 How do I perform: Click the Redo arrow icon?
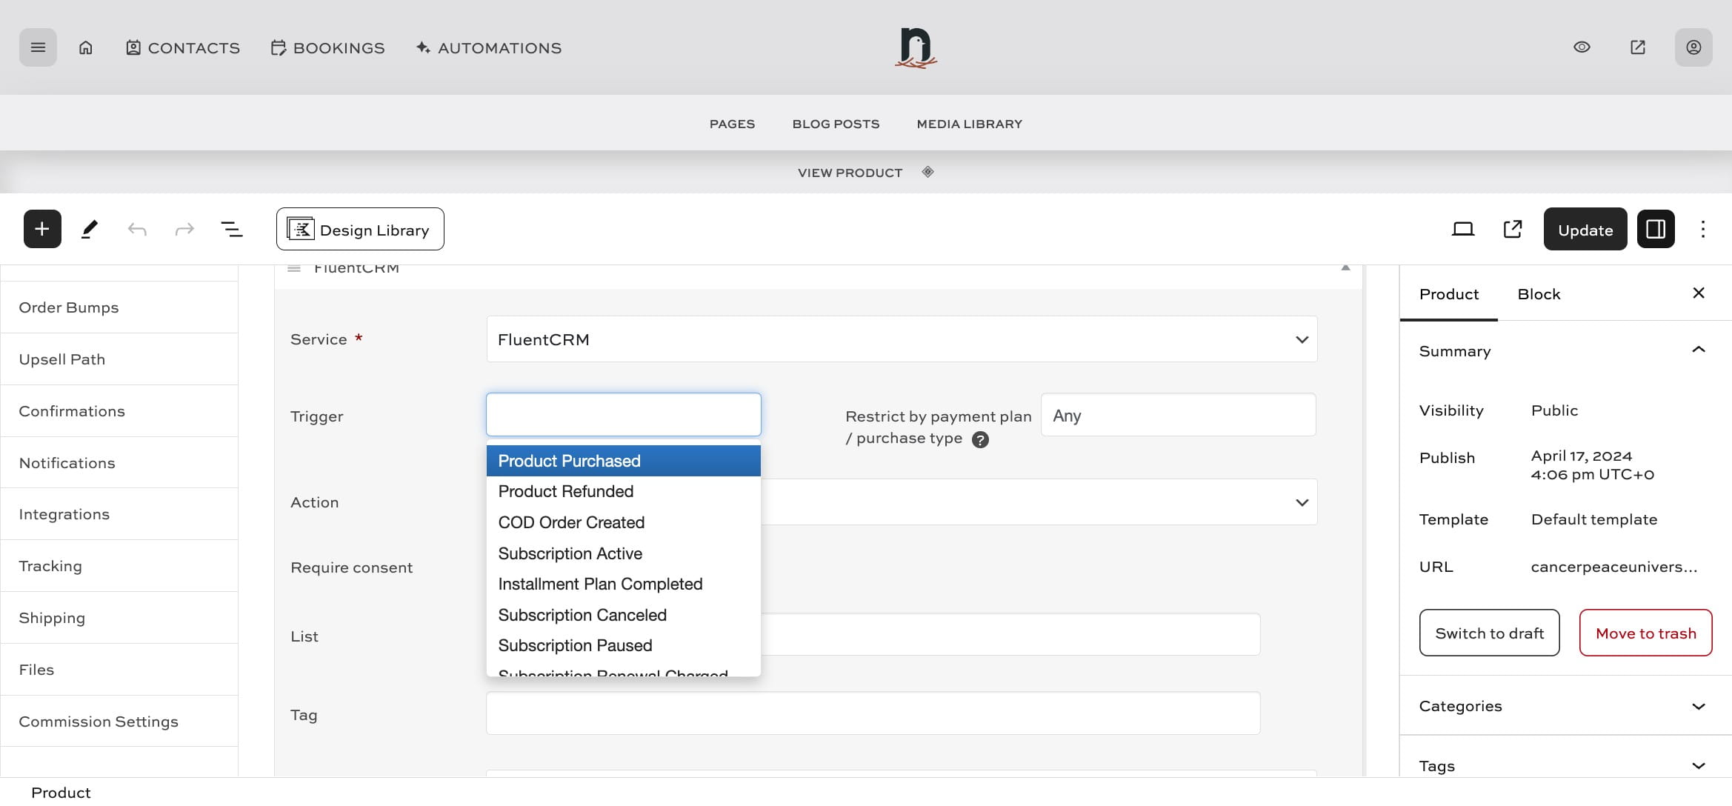click(184, 228)
